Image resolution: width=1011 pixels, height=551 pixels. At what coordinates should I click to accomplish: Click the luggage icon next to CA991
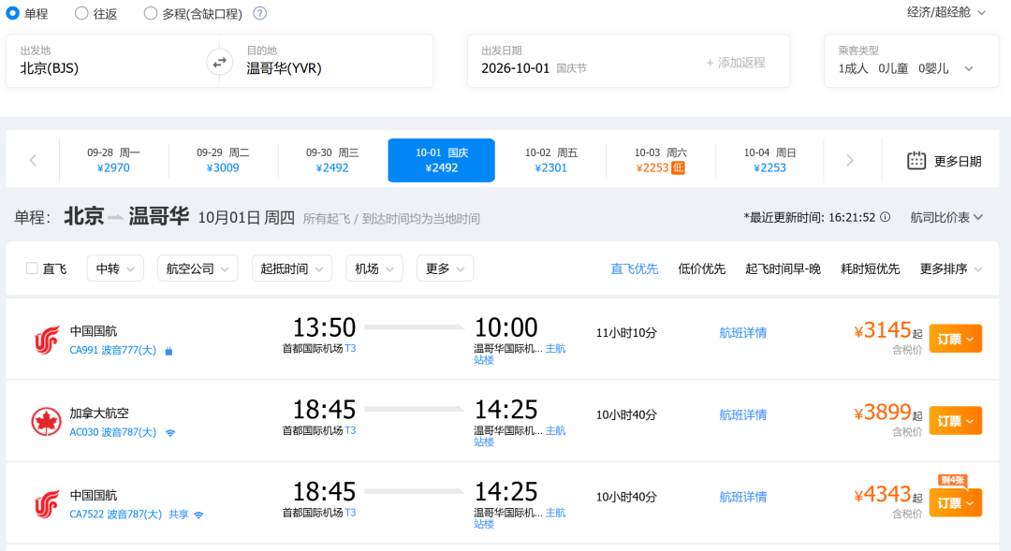168,351
